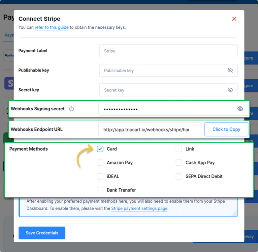This screenshot has width=258, height=252.
Task: Click the Webhooks Signing secret help icon
Action: pyautogui.click(x=71, y=109)
